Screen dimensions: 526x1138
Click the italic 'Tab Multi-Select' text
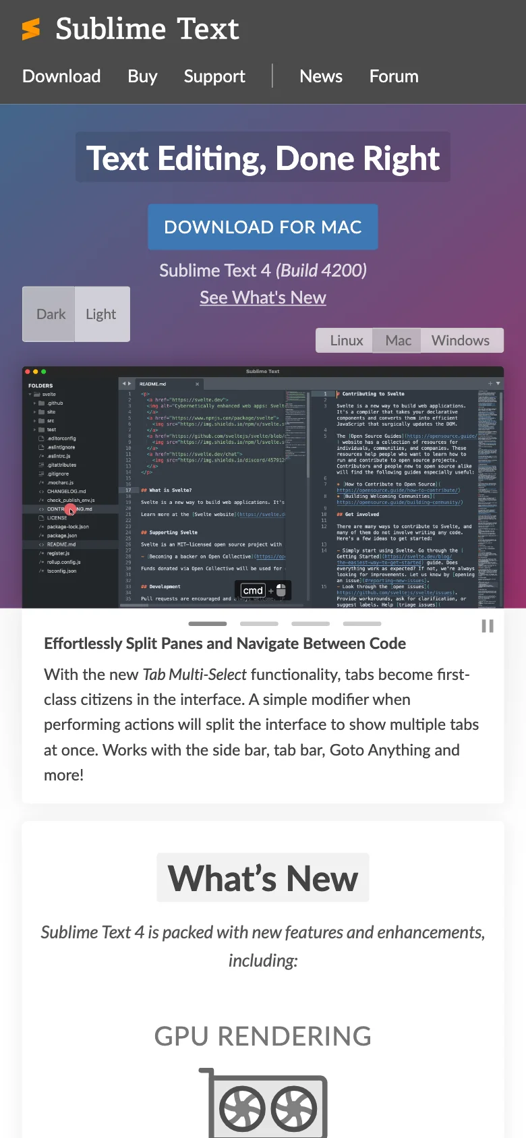(x=195, y=675)
